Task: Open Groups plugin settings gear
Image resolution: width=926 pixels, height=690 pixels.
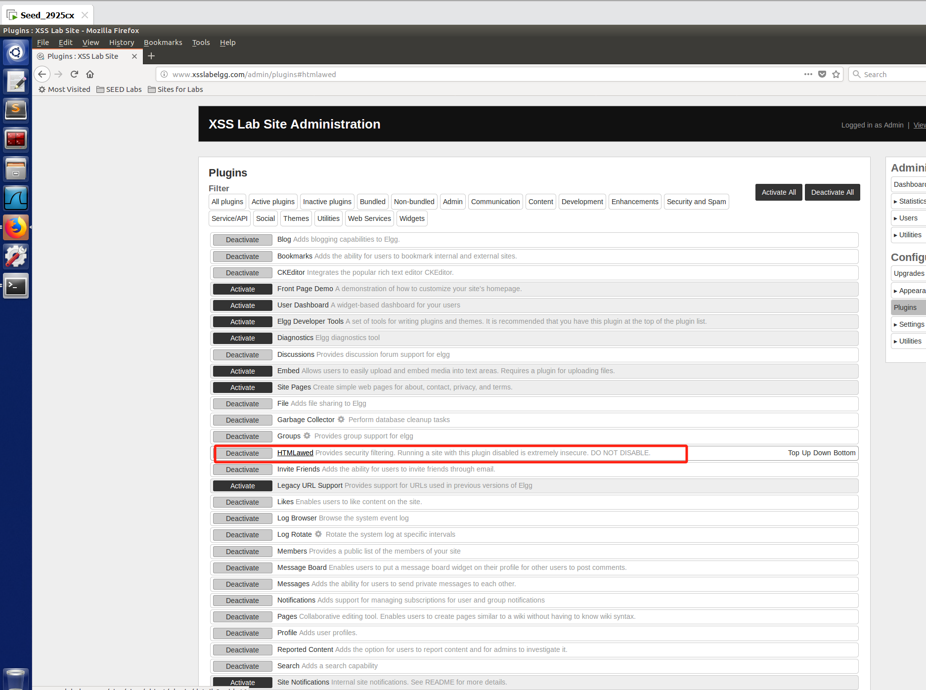Action: (x=307, y=435)
